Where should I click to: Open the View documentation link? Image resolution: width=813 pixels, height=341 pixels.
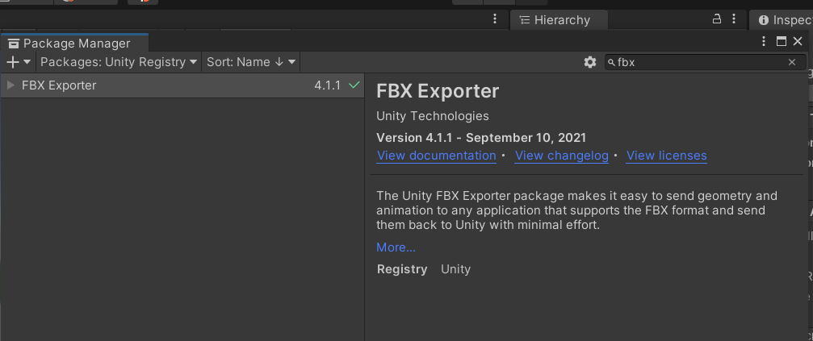(436, 156)
